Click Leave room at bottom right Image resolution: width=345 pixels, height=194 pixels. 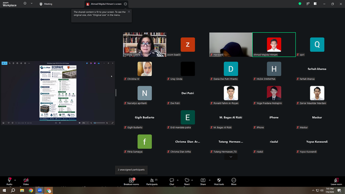(x=336, y=181)
